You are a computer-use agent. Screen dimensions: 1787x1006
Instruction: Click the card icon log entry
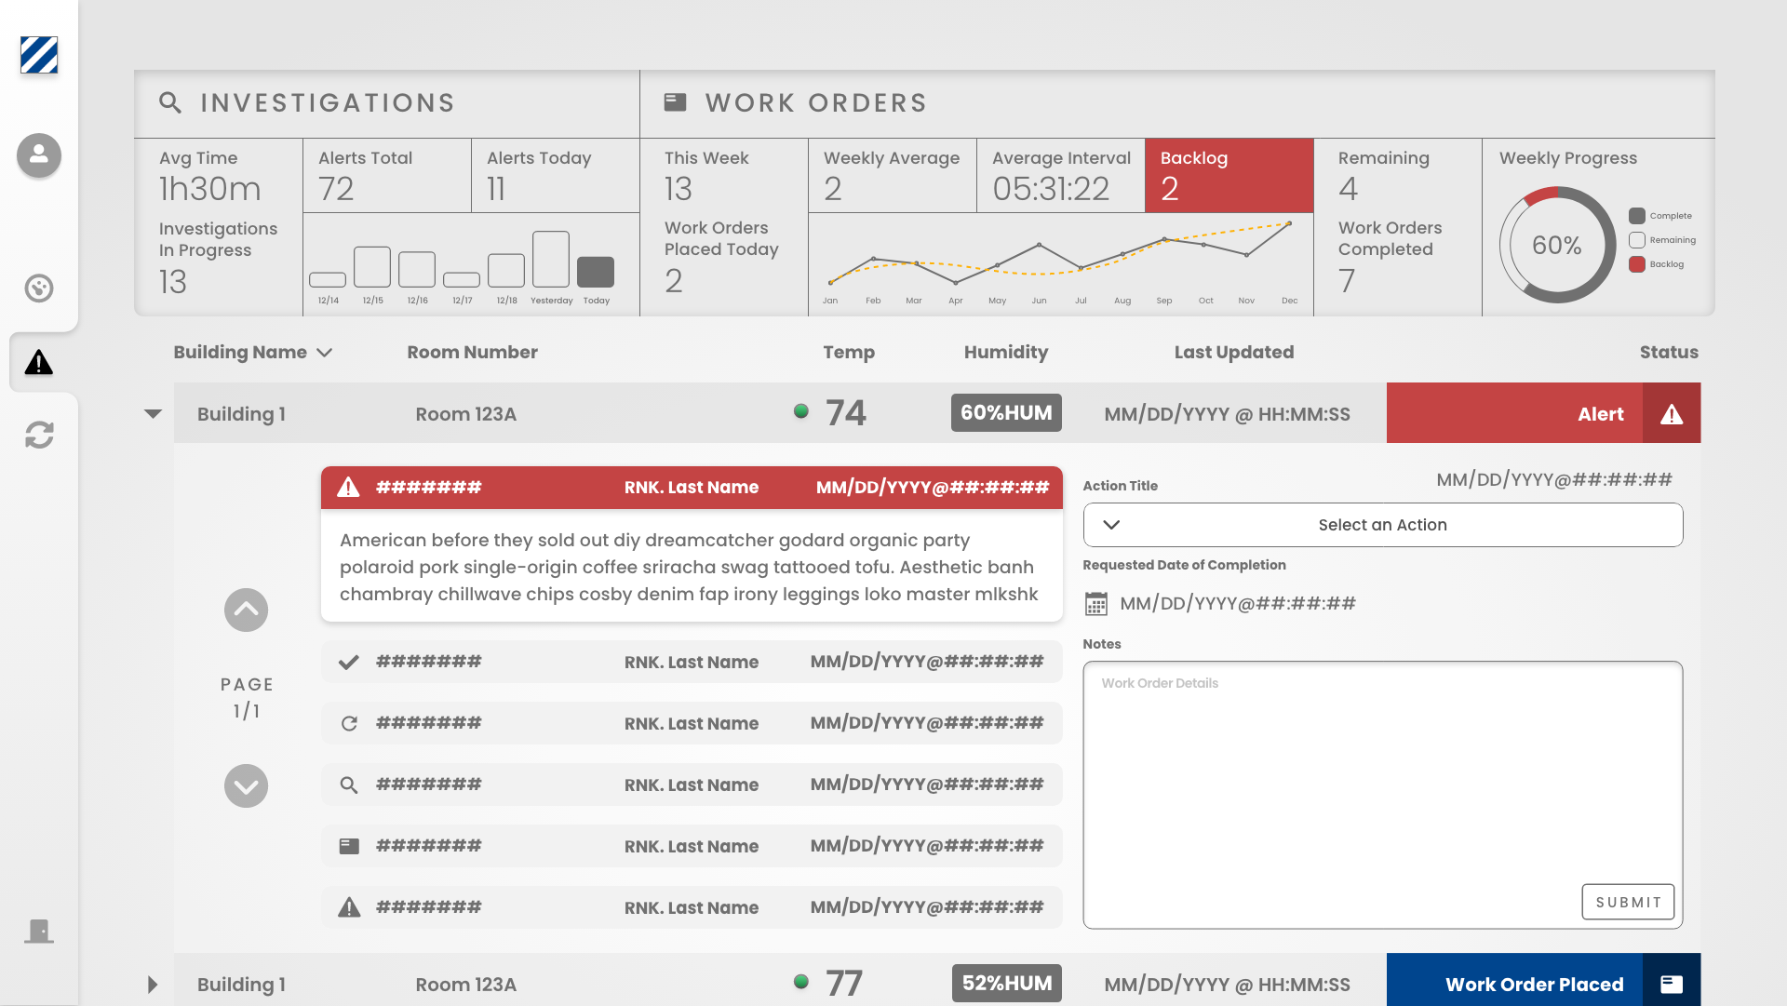click(349, 846)
